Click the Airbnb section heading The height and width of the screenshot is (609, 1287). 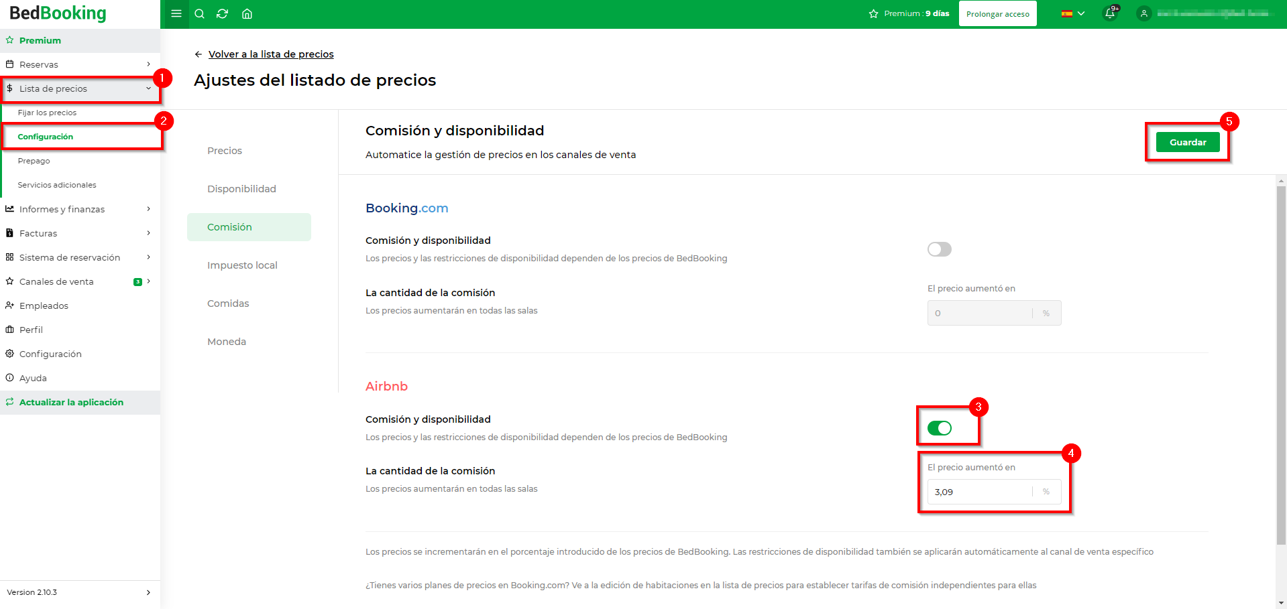point(386,387)
